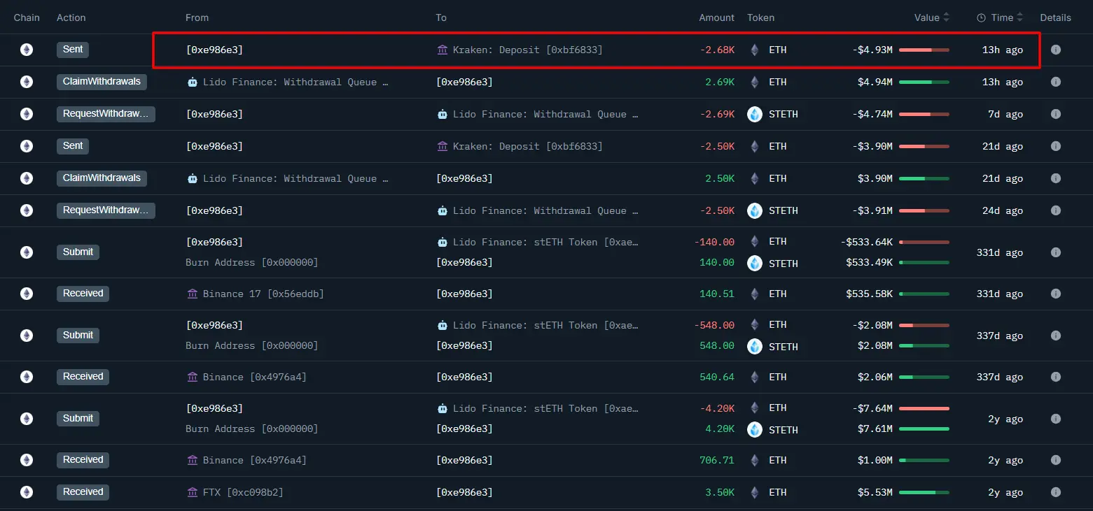Click the red value bar in the highlighted row
The width and height of the screenshot is (1093, 511).
tap(924, 50)
